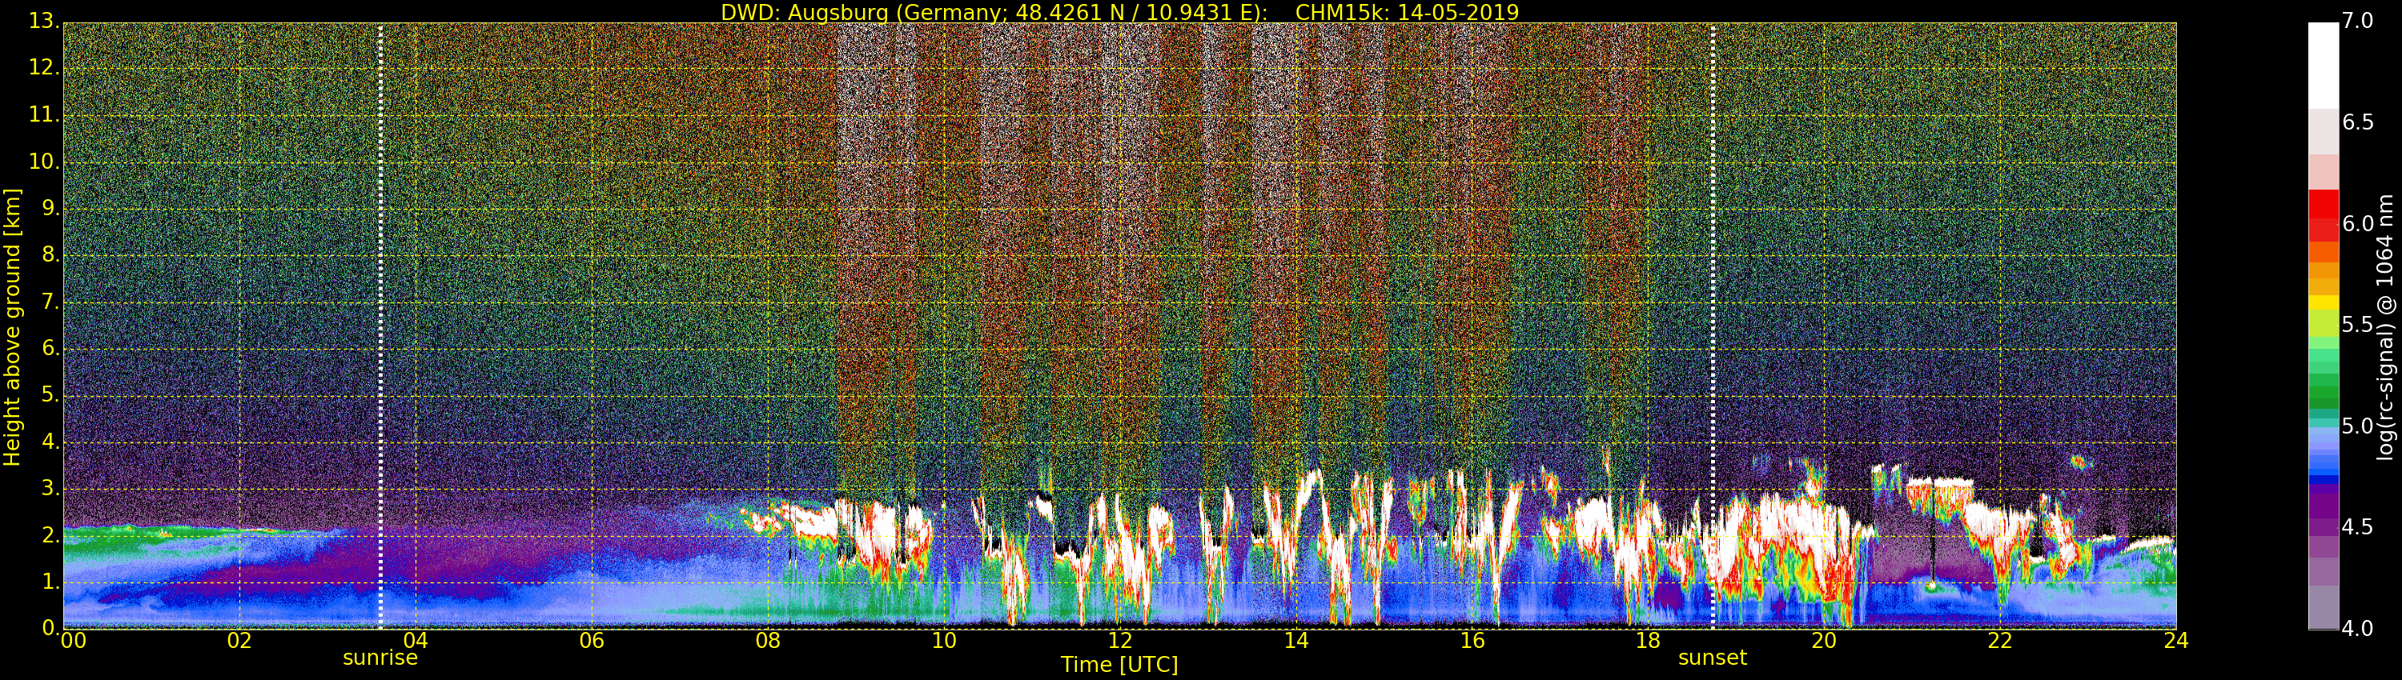Click the "sunset" label below the axis
The image size is (2402, 680).
click(1712, 658)
